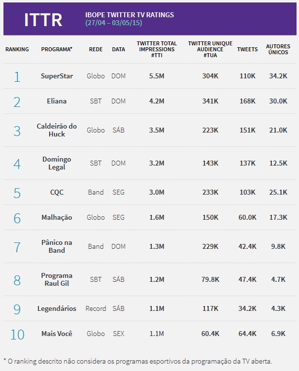
Task: Click the rank number 1
Action: click(x=17, y=76)
